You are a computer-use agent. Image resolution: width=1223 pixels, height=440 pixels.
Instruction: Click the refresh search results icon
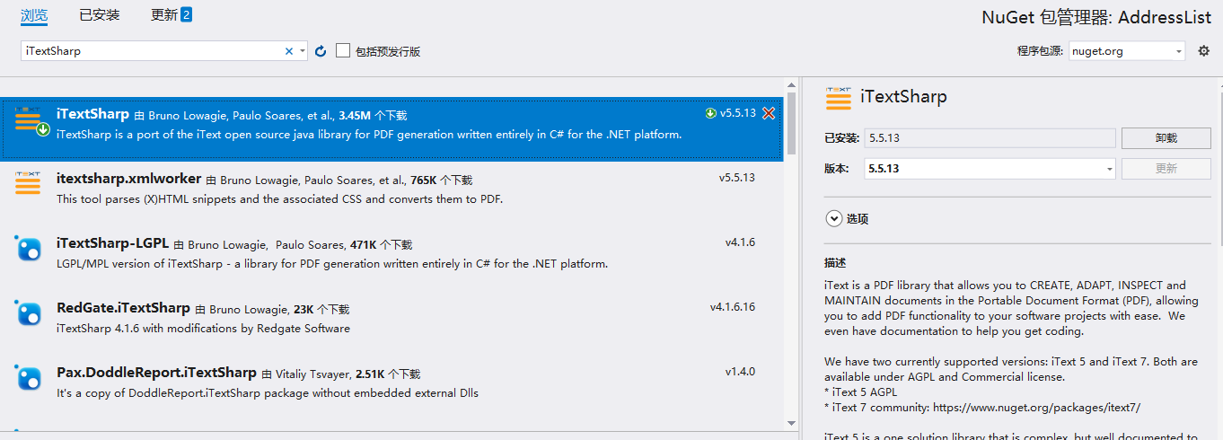(x=321, y=51)
